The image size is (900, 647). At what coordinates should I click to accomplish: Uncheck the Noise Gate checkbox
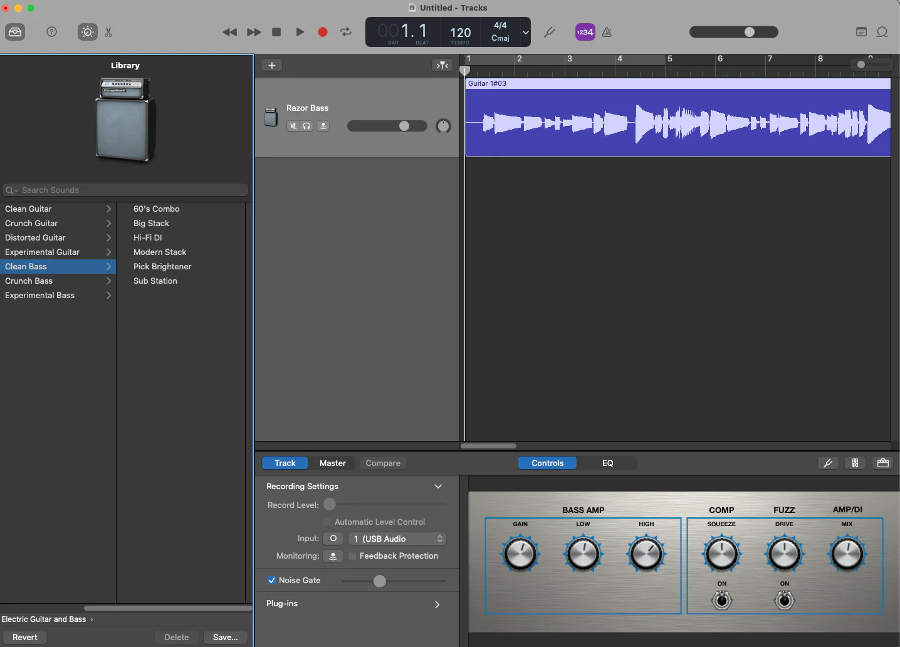tap(272, 581)
